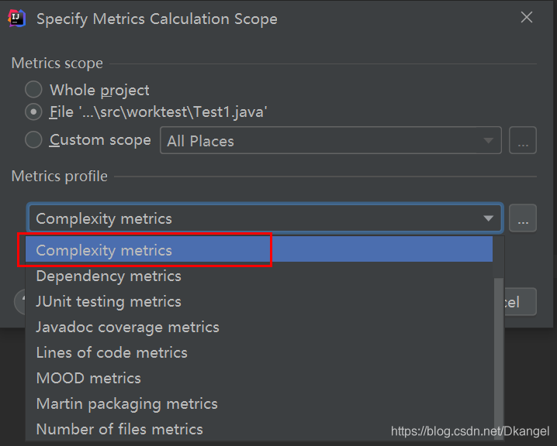
Task: Select the File Test1.java scope option
Action: pyautogui.click(x=33, y=112)
